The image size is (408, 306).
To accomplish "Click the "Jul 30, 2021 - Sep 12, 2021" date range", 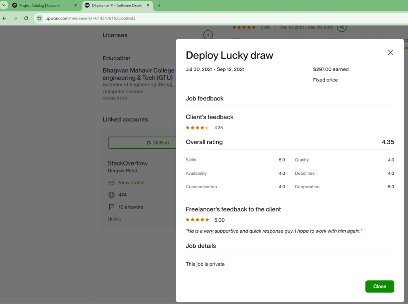I will click(x=215, y=69).
